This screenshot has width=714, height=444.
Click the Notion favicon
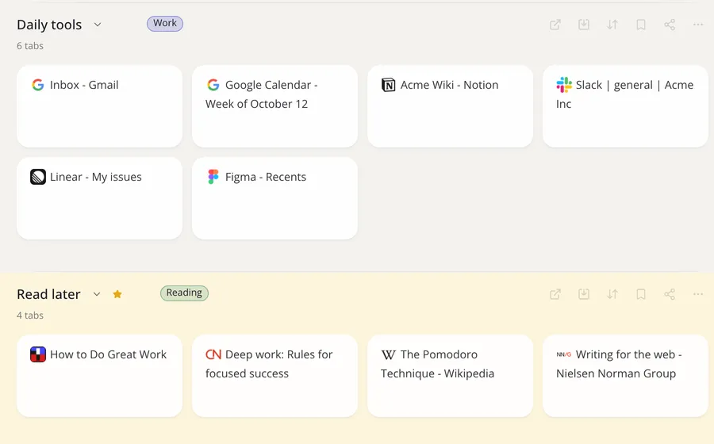pyautogui.click(x=389, y=85)
